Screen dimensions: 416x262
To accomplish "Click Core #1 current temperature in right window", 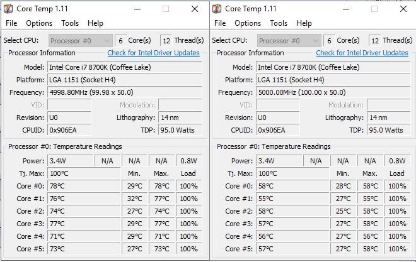I will click(292, 199).
